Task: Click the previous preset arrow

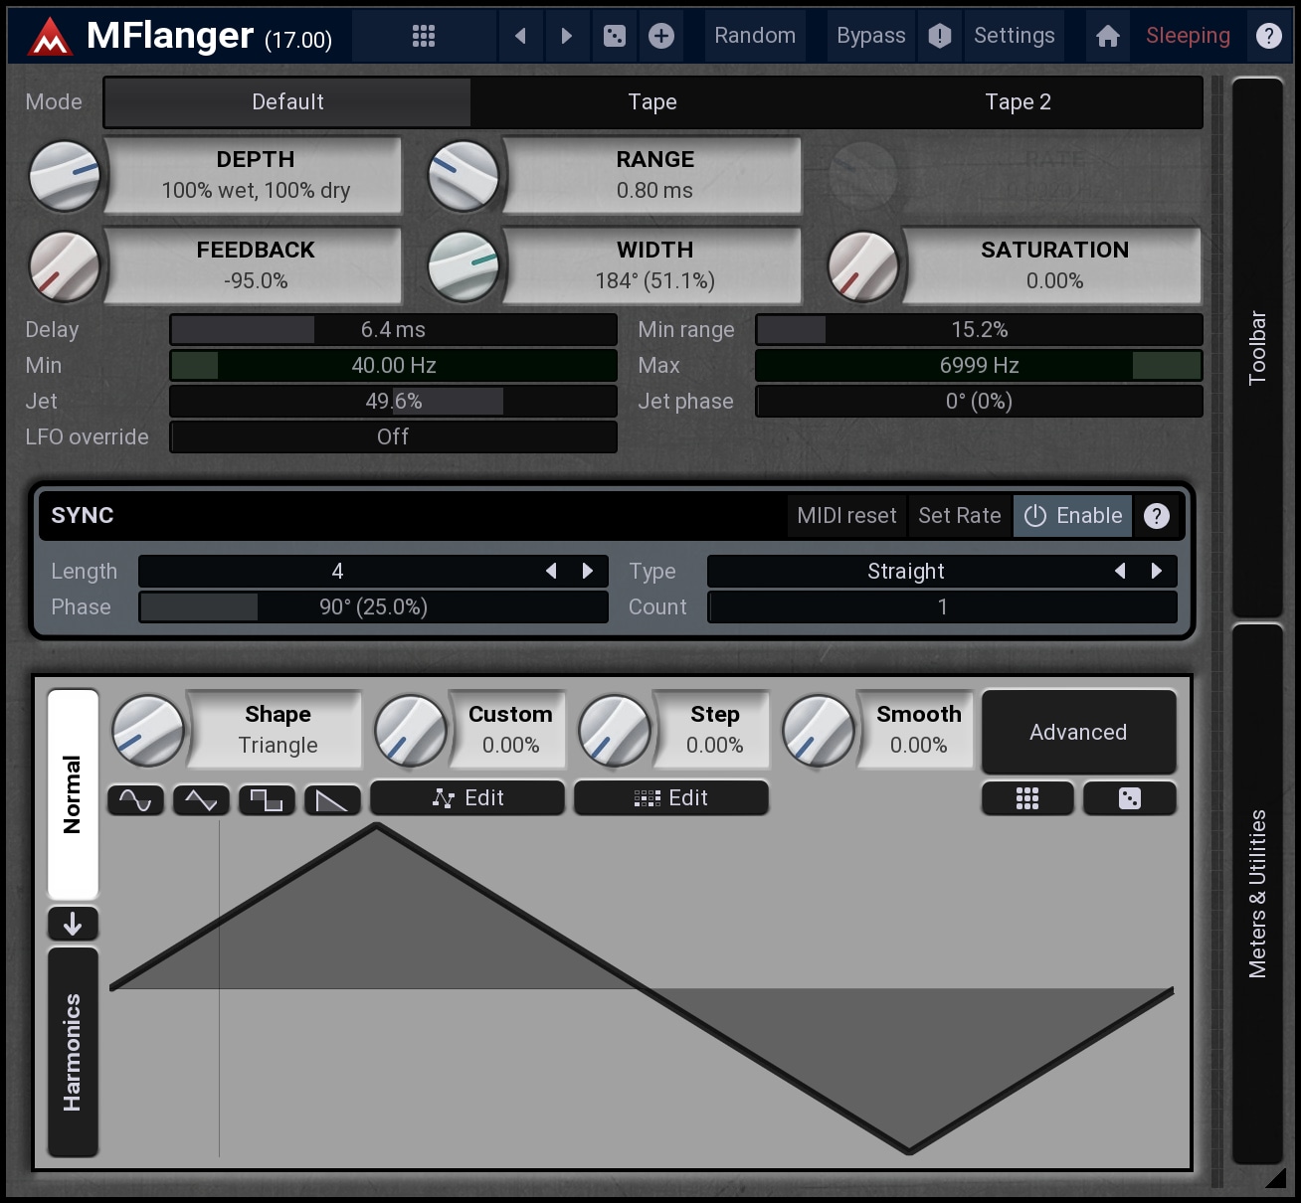Action: [520, 36]
